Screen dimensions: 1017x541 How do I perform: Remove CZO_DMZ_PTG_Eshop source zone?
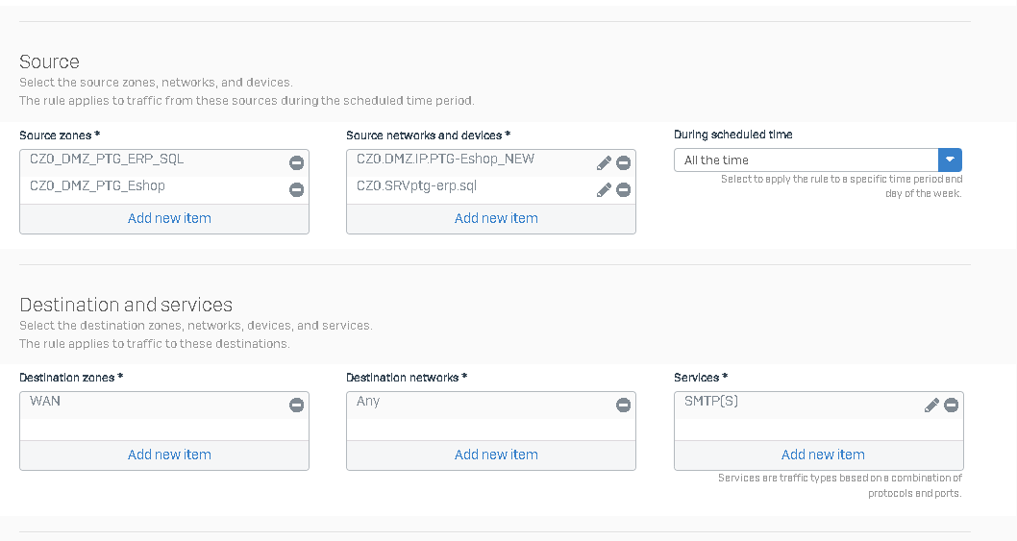(x=296, y=189)
